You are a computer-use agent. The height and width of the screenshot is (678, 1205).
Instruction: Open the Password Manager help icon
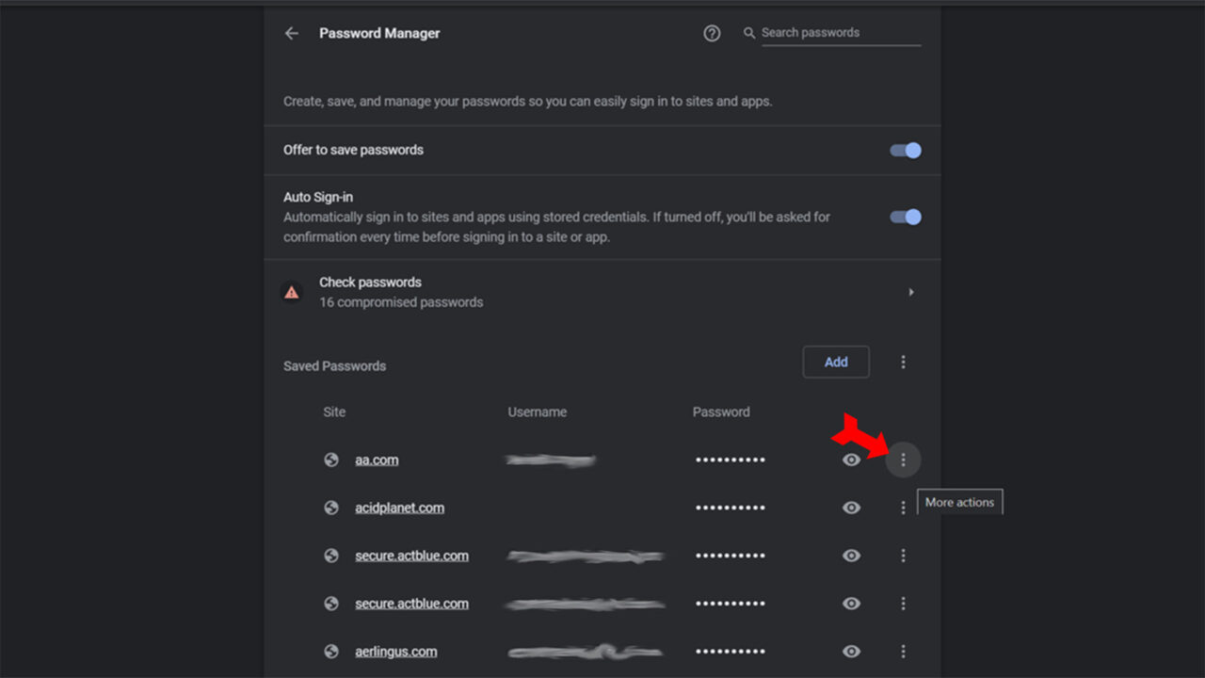[712, 33]
